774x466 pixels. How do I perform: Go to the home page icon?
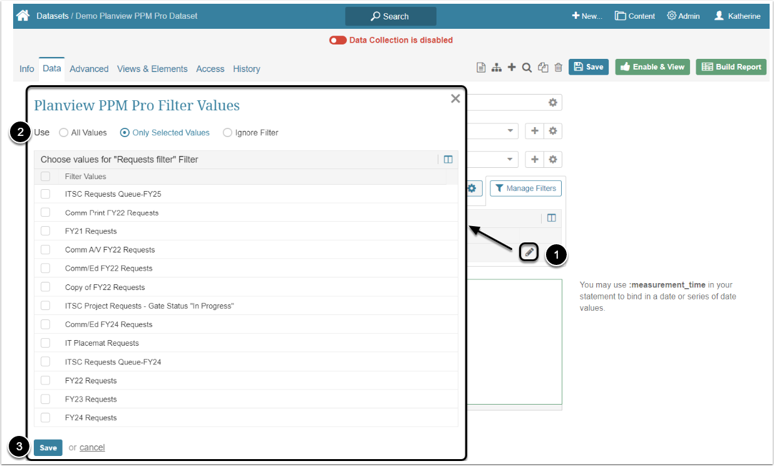click(23, 16)
